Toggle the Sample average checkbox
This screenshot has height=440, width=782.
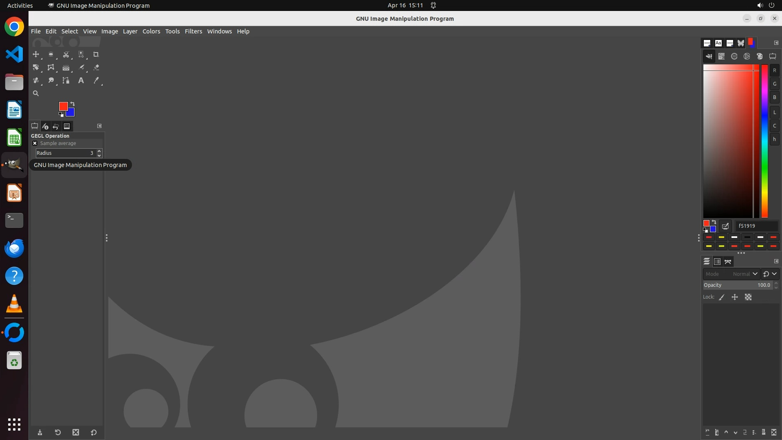click(x=35, y=143)
